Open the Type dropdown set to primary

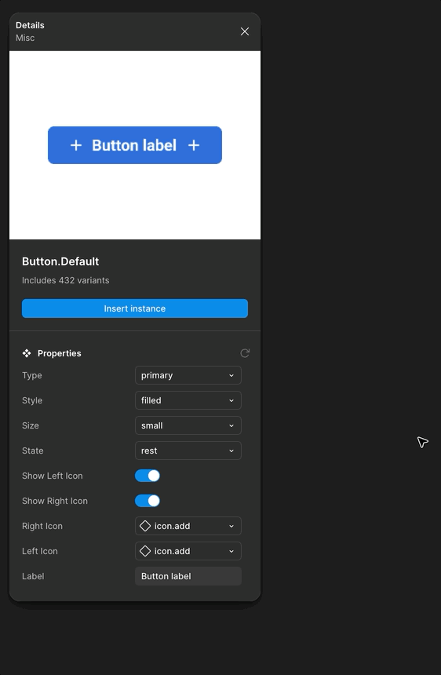188,375
